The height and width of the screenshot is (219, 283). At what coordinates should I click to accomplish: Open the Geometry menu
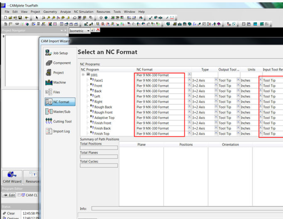coord(50,12)
